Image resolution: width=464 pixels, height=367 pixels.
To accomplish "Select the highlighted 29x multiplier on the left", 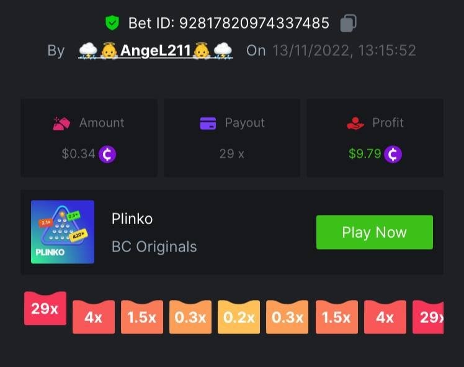I will point(45,309).
